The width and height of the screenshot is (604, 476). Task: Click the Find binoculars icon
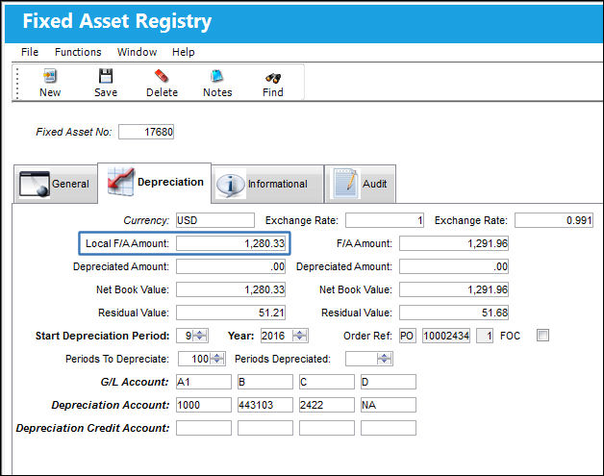(273, 78)
